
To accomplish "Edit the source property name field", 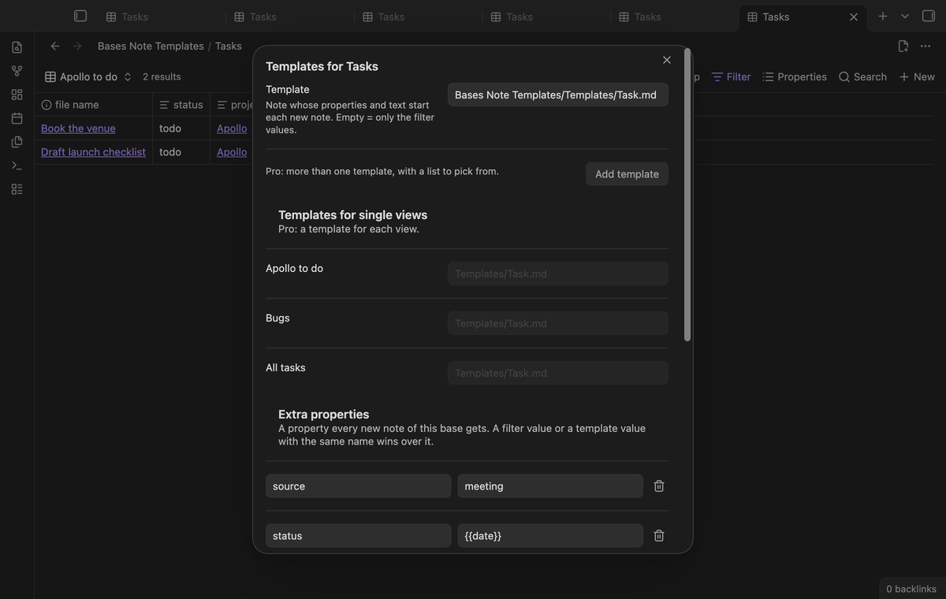I will [x=359, y=486].
